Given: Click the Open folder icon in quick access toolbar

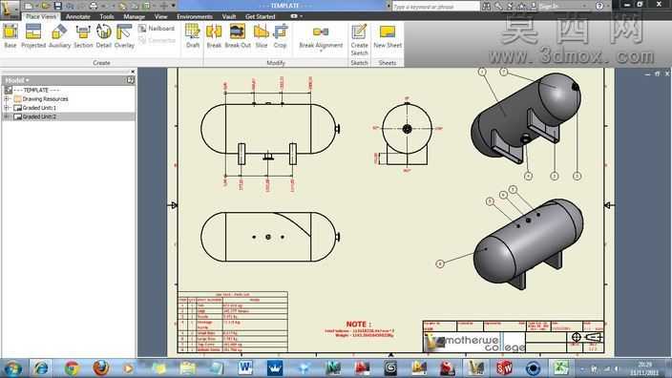Looking at the screenshot, I should 46,6.
